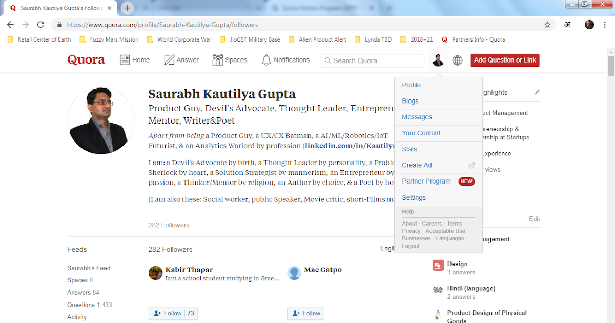This screenshot has width=615, height=323.
Task: Open Fuzzy Mars Mission bookmark folder
Action: (109, 39)
